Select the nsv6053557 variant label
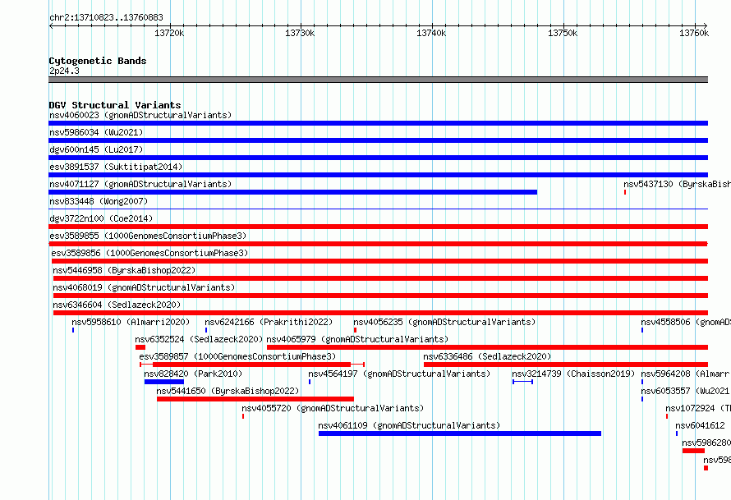 pos(686,391)
